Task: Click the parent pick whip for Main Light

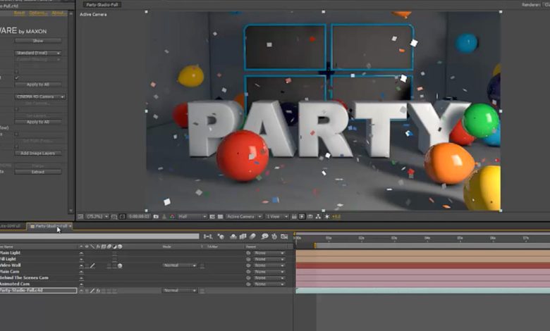Action: pyautogui.click(x=248, y=253)
